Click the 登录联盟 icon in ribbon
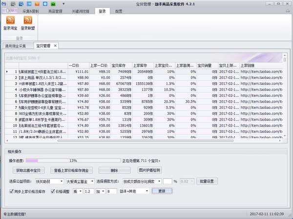 click(28, 23)
